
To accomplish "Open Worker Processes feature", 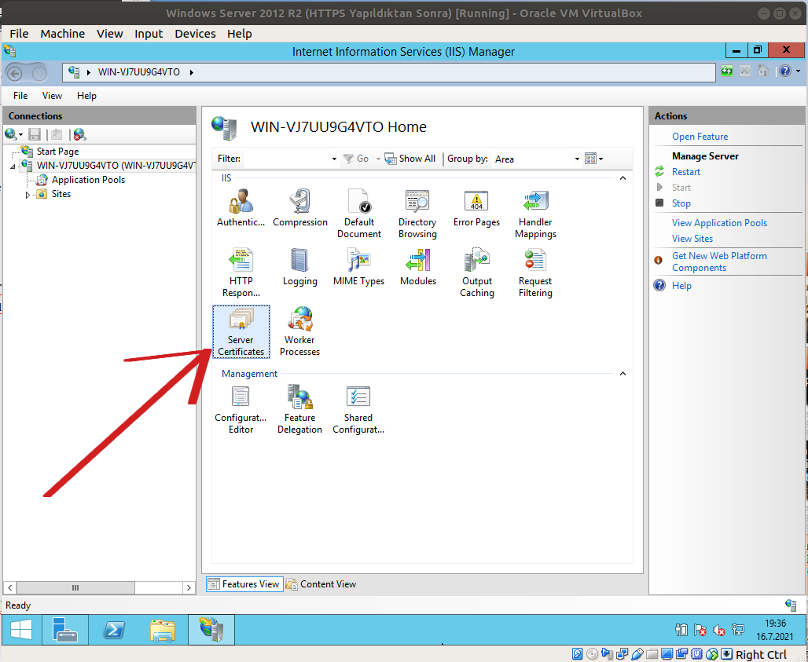I will (x=300, y=331).
